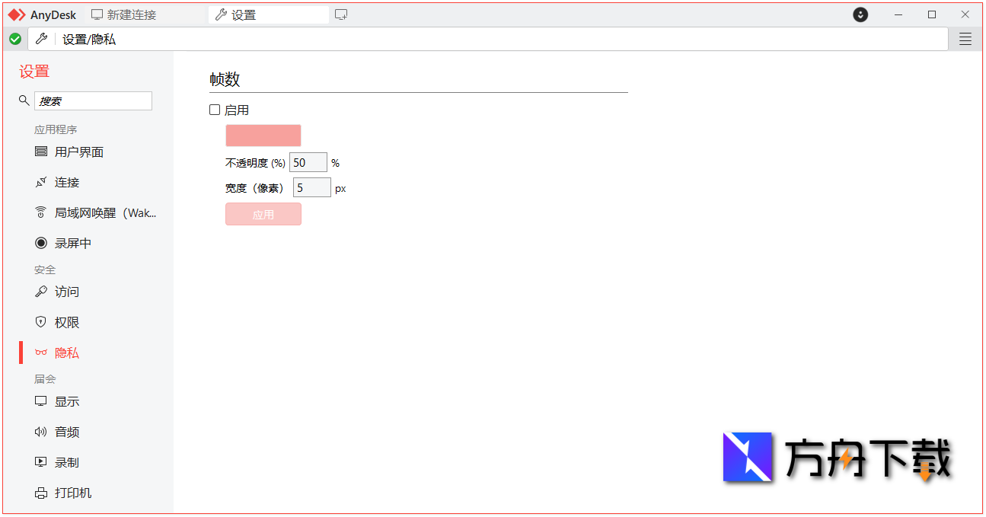Open the user account menu in title bar
Screen dimensions: 986x517
pyautogui.click(x=860, y=14)
